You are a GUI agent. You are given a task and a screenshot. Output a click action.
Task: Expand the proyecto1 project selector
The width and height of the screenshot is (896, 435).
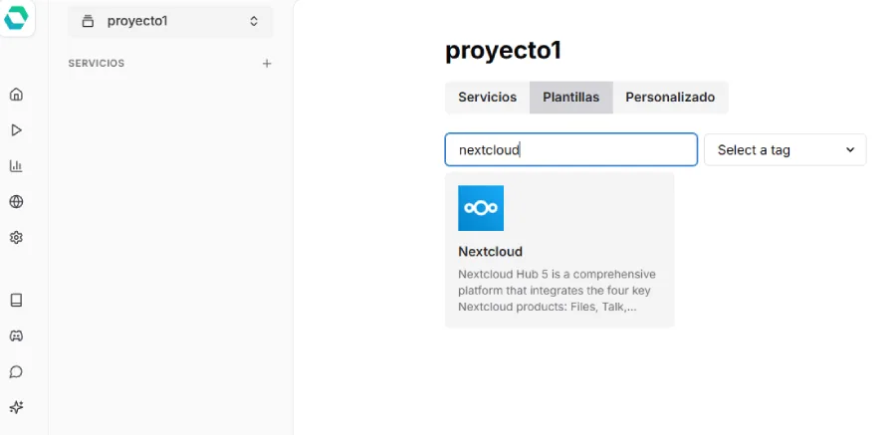[x=170, y=21]
